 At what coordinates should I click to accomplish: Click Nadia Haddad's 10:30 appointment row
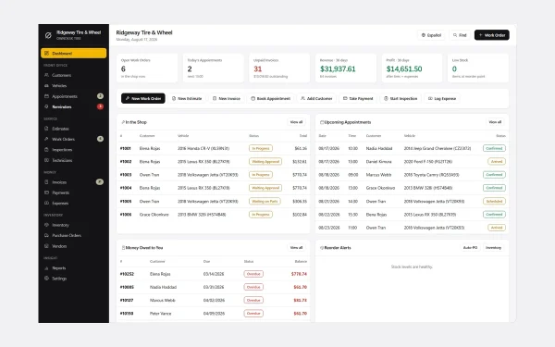tap(412, 148)
